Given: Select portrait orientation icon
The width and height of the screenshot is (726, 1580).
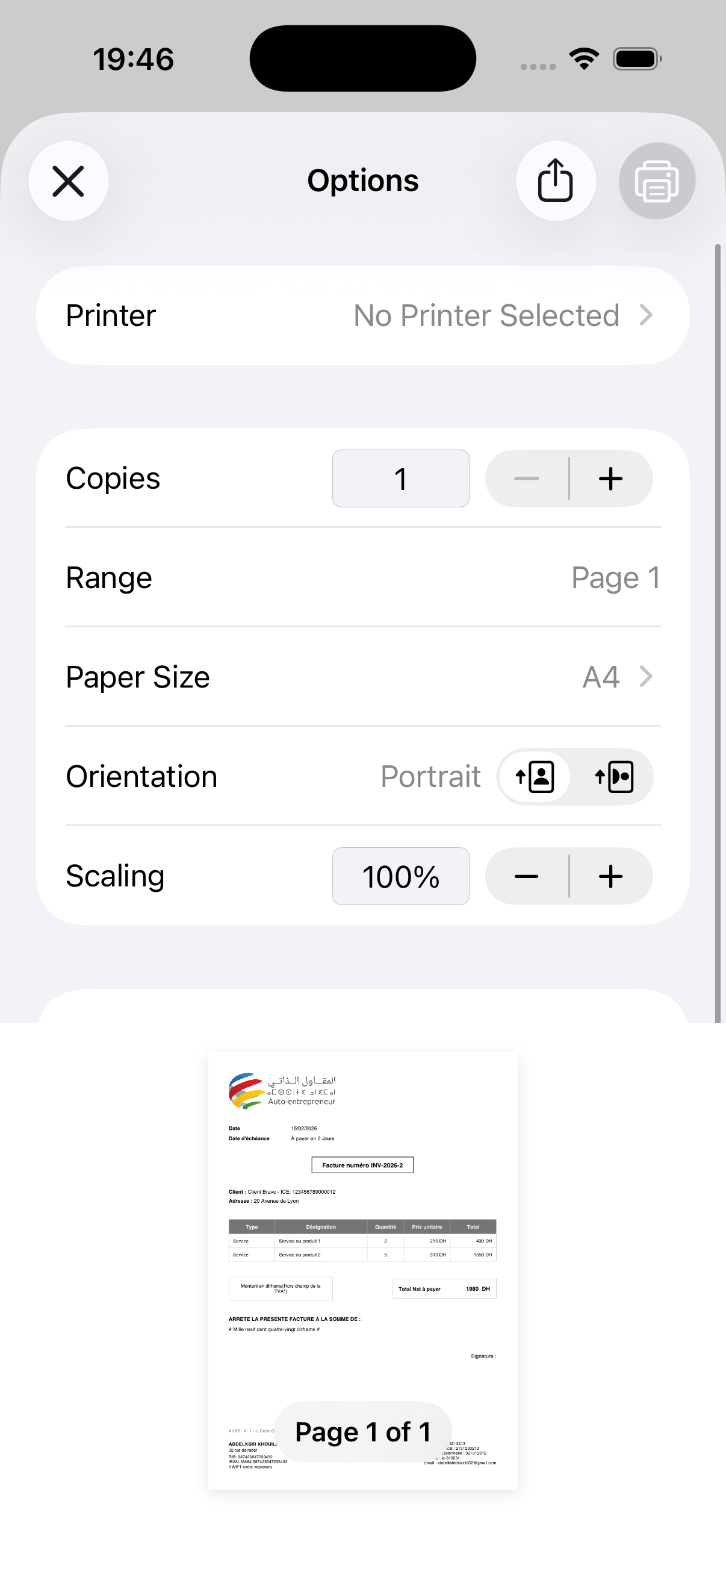Looking at the screenshot, I should pos(535,777).
